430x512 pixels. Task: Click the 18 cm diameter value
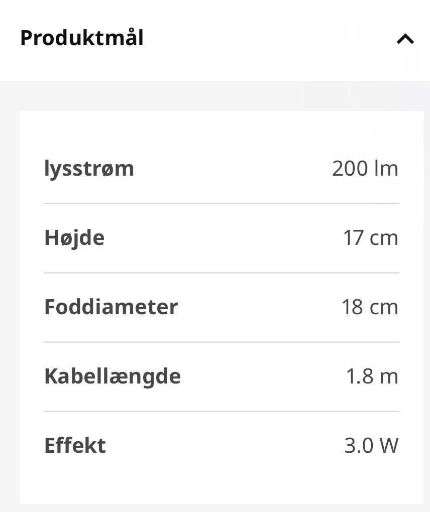(370, 307)
